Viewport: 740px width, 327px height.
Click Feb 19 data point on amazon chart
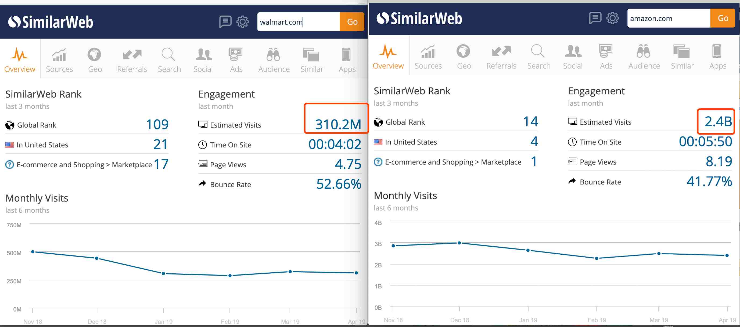(597, 258)
